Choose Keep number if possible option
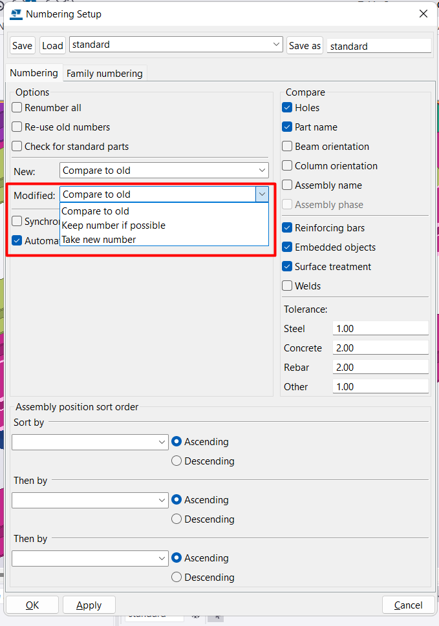 coord(114,225)
